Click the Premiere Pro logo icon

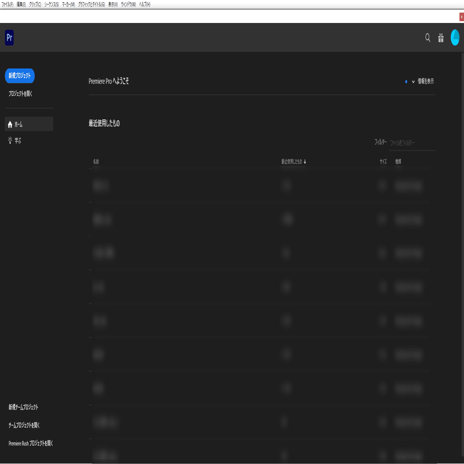[x=9, y=37]
